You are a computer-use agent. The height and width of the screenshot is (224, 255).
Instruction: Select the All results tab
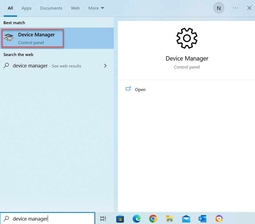(10, 8)
